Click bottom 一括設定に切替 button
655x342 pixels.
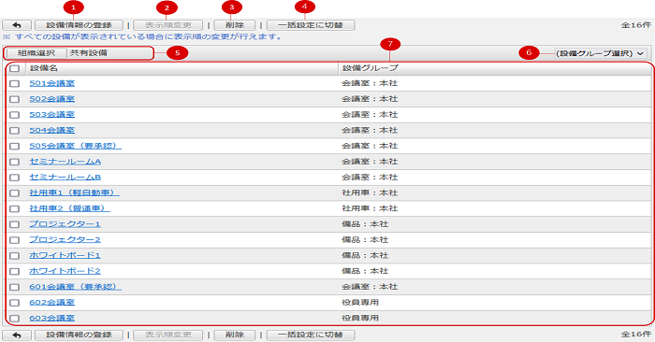pyautogui.click(x=311, y=335)
